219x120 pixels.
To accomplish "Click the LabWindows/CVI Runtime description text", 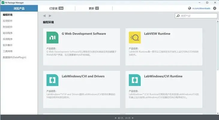I will point(164,96).
